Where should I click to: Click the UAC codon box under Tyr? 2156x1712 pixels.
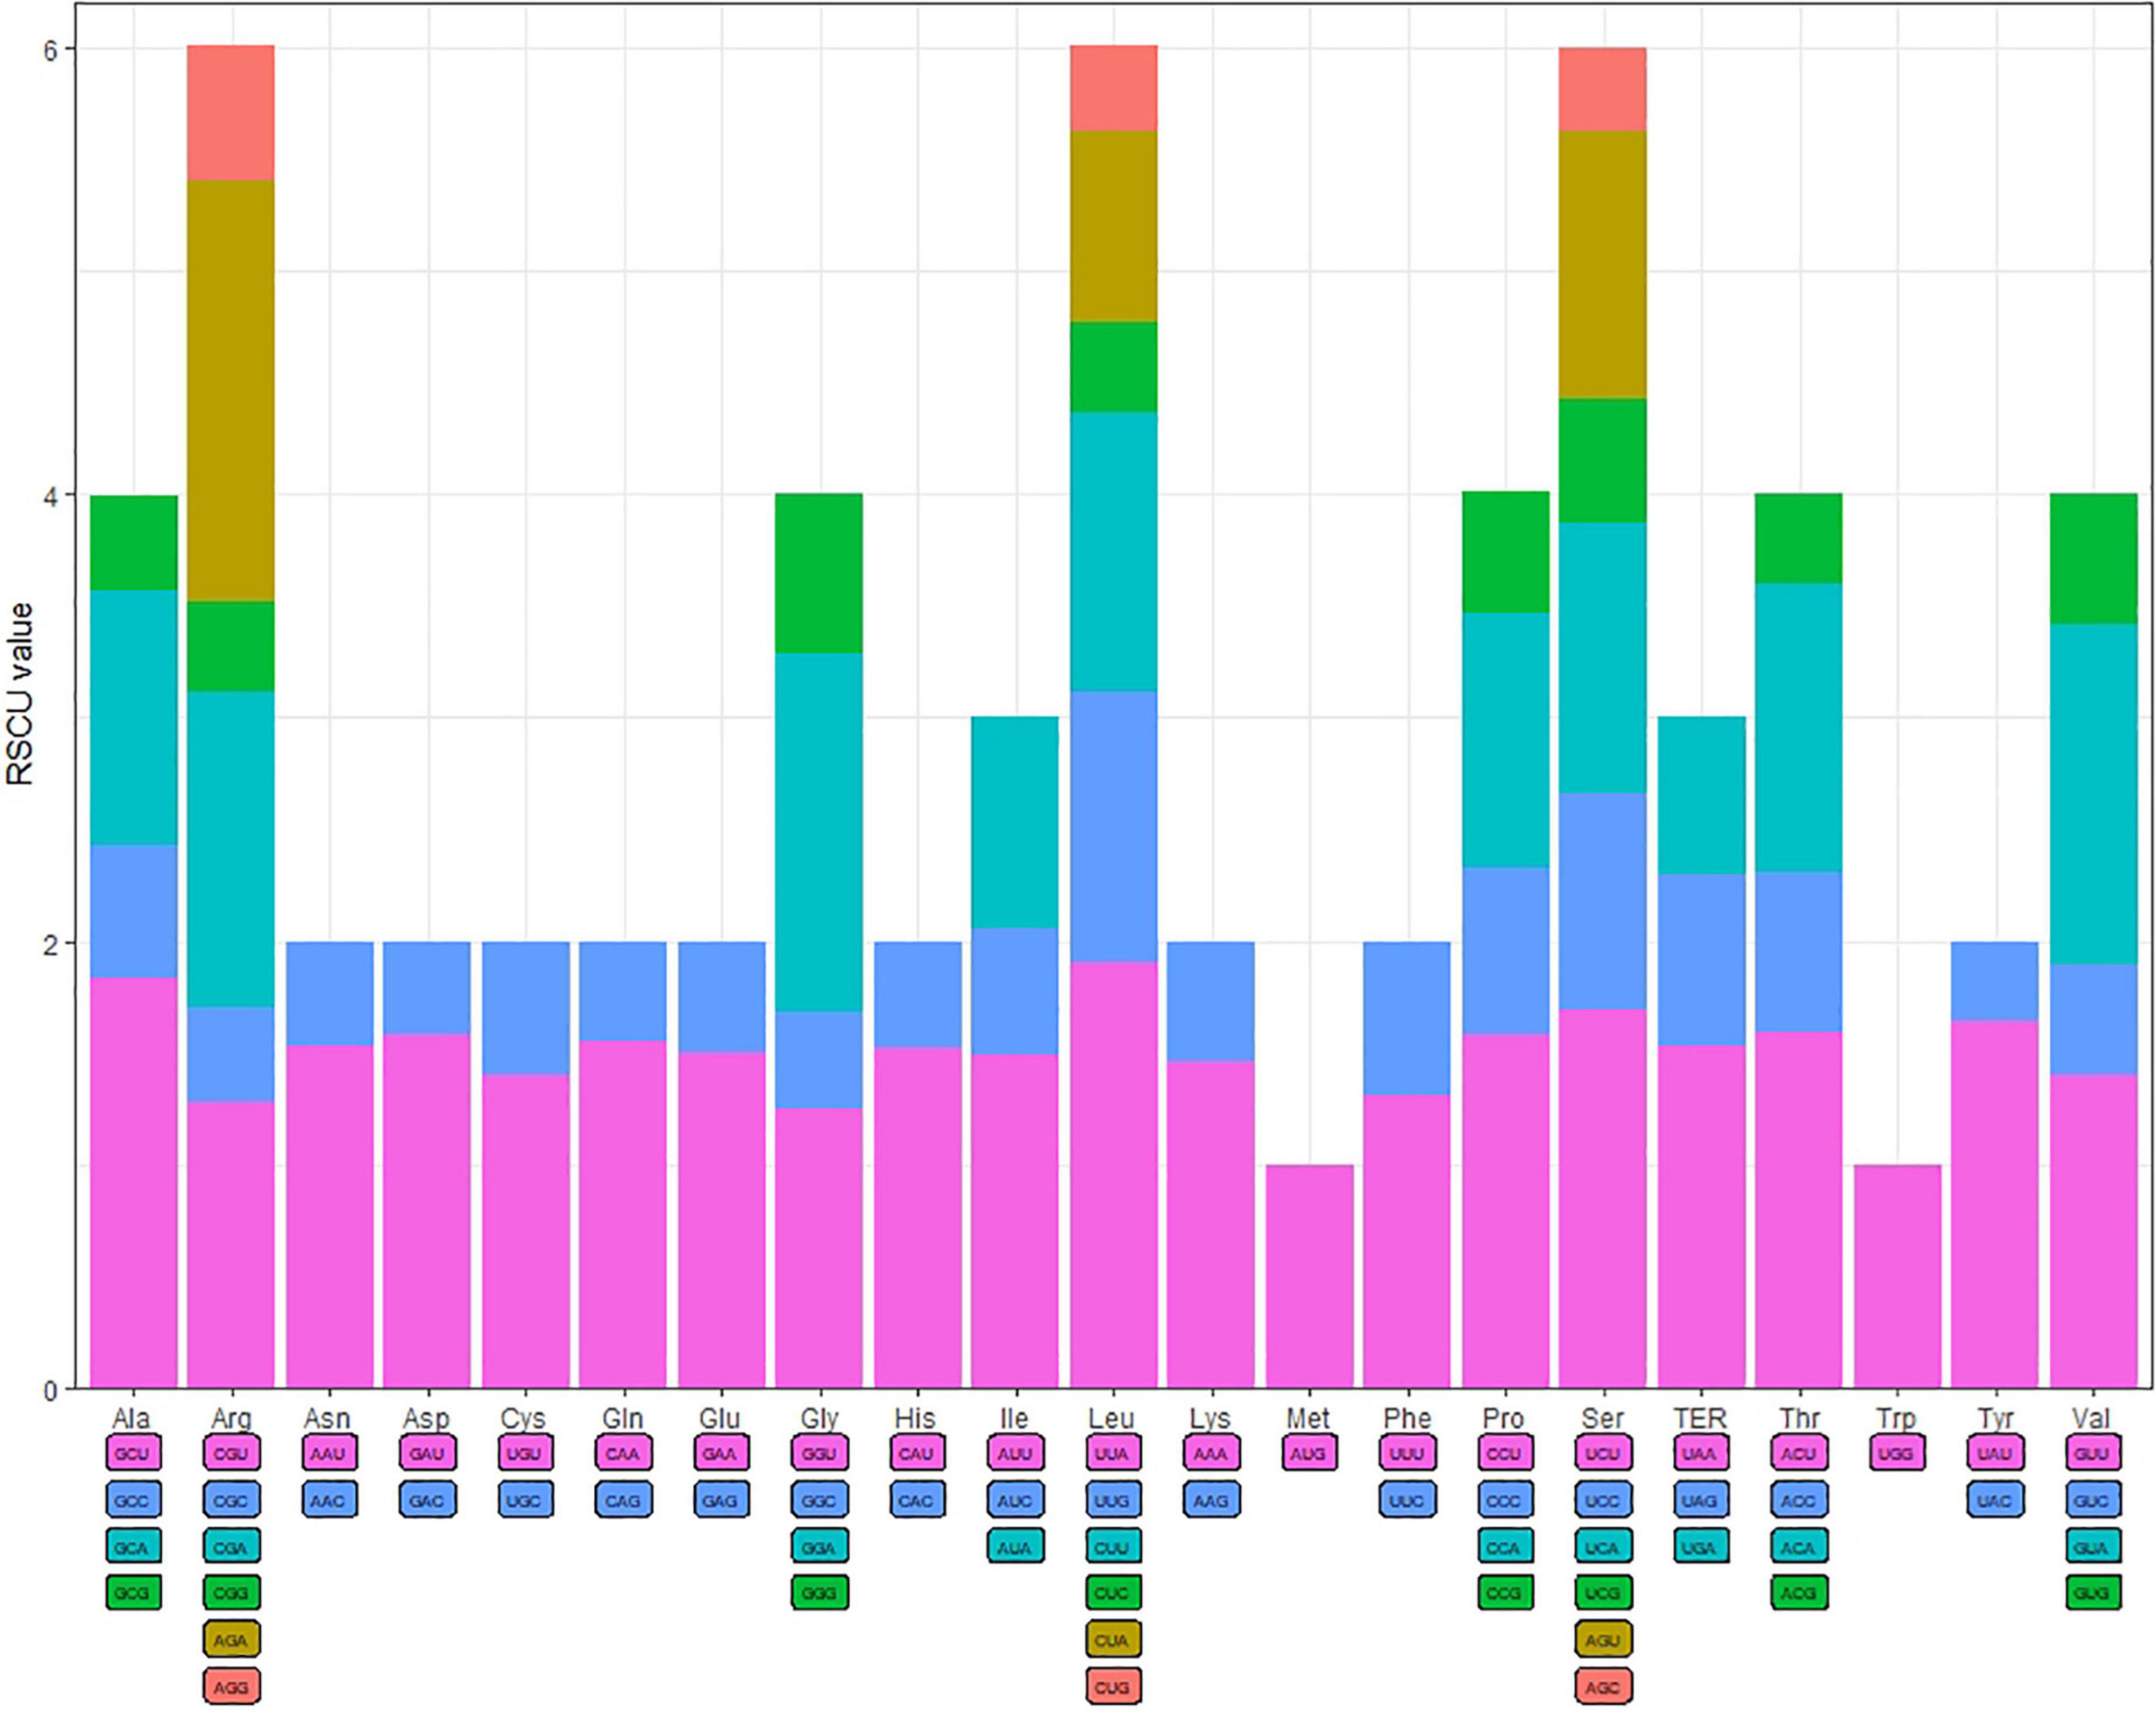[1995, 1500]
